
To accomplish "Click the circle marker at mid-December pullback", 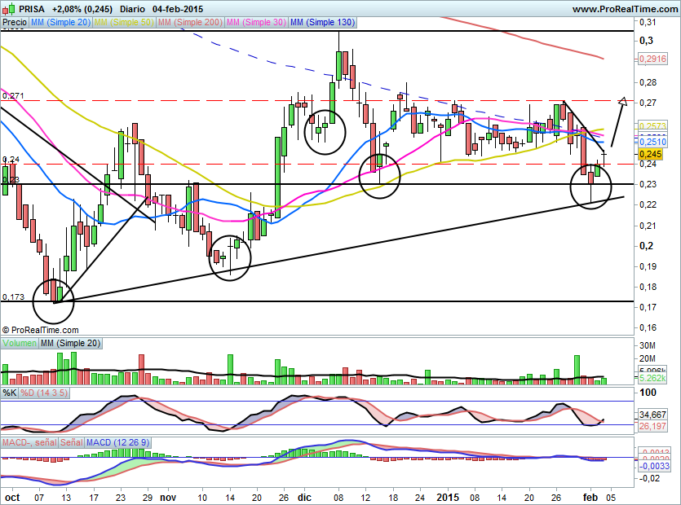I will (380, 175).
